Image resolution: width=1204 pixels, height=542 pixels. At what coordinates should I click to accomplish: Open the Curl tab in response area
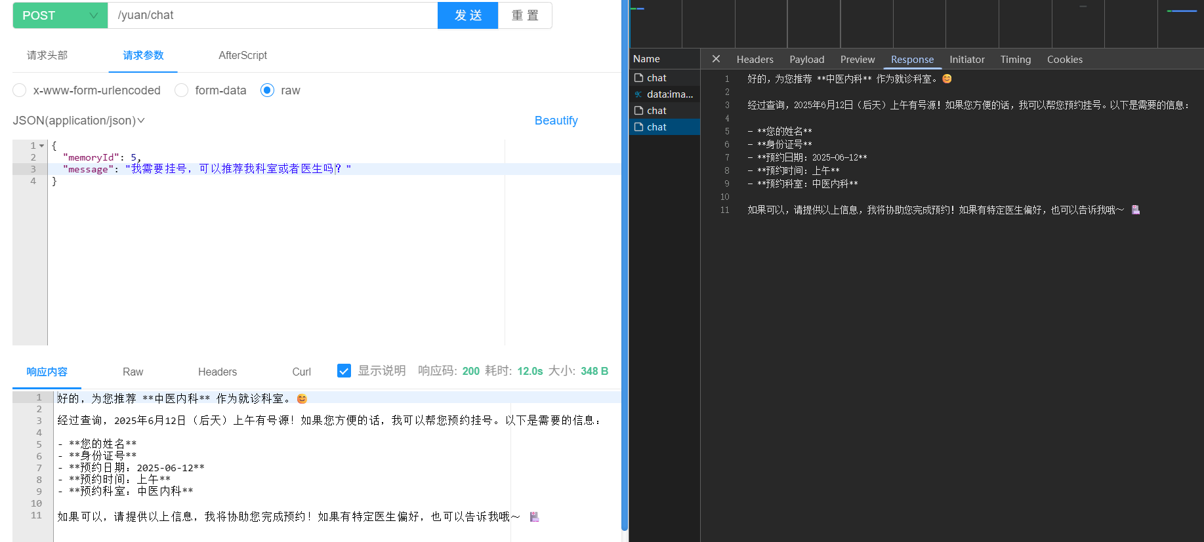[x=301, y=372]
